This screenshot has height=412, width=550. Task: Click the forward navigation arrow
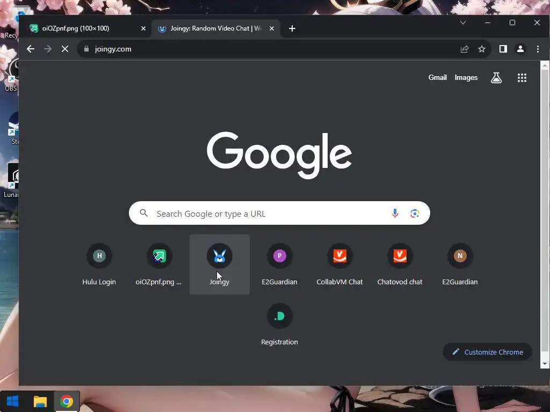(48, 49)
